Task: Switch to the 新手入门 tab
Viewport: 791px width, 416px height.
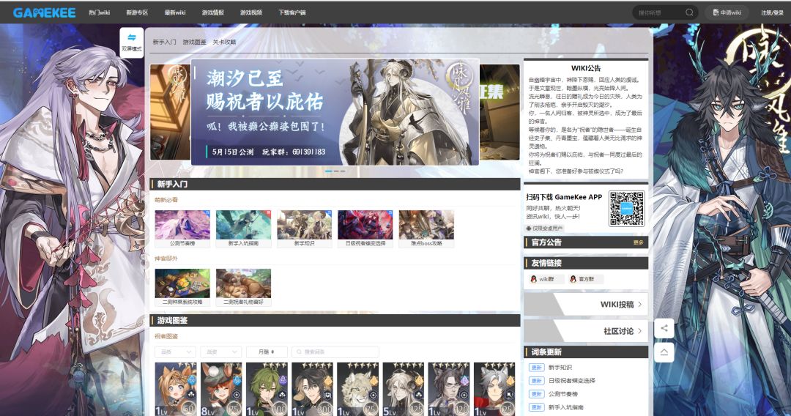Action: [x=165, y=42]
